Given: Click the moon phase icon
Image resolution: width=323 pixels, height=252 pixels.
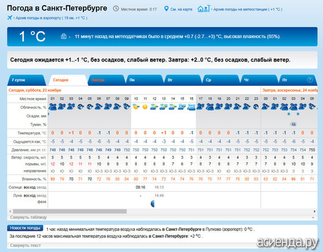Looking at the screenshot, I should (x=152, y=204).
